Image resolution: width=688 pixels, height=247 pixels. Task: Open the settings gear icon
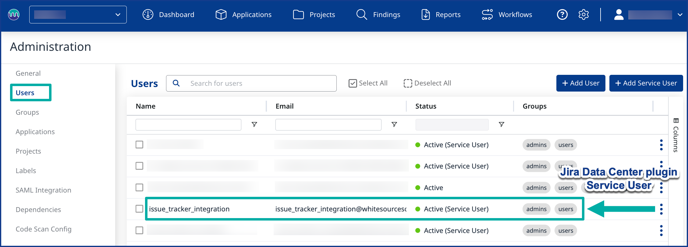[583, 15]
